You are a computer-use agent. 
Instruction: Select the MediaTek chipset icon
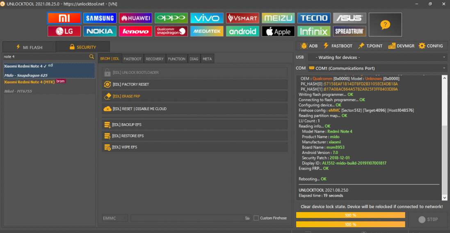coord(207,31)
